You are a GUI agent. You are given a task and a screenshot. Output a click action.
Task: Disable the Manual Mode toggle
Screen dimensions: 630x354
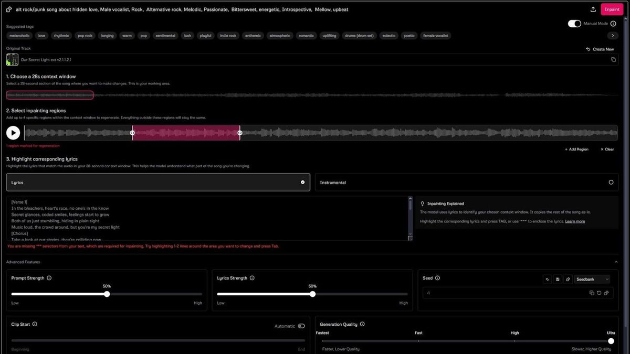[574, 23]
